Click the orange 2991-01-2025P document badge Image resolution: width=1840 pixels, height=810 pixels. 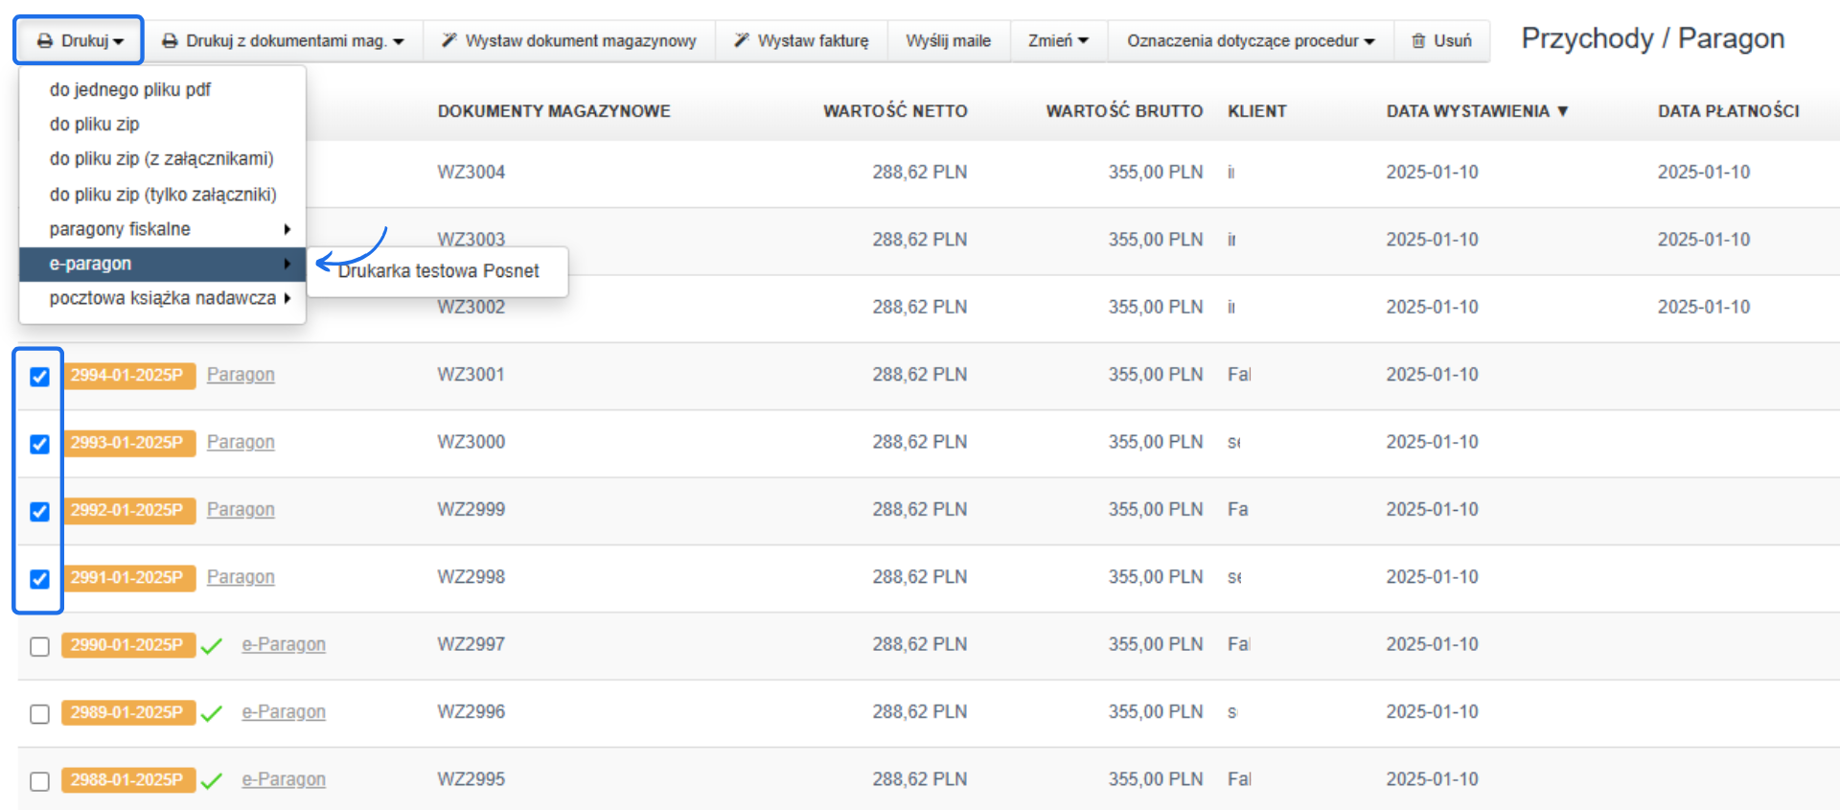126,577
